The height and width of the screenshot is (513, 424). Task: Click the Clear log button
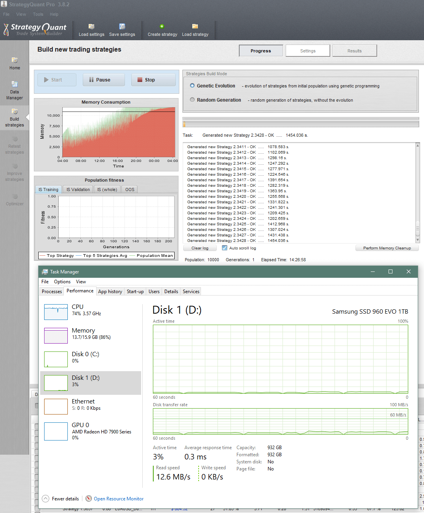click(x=200, y=248)
